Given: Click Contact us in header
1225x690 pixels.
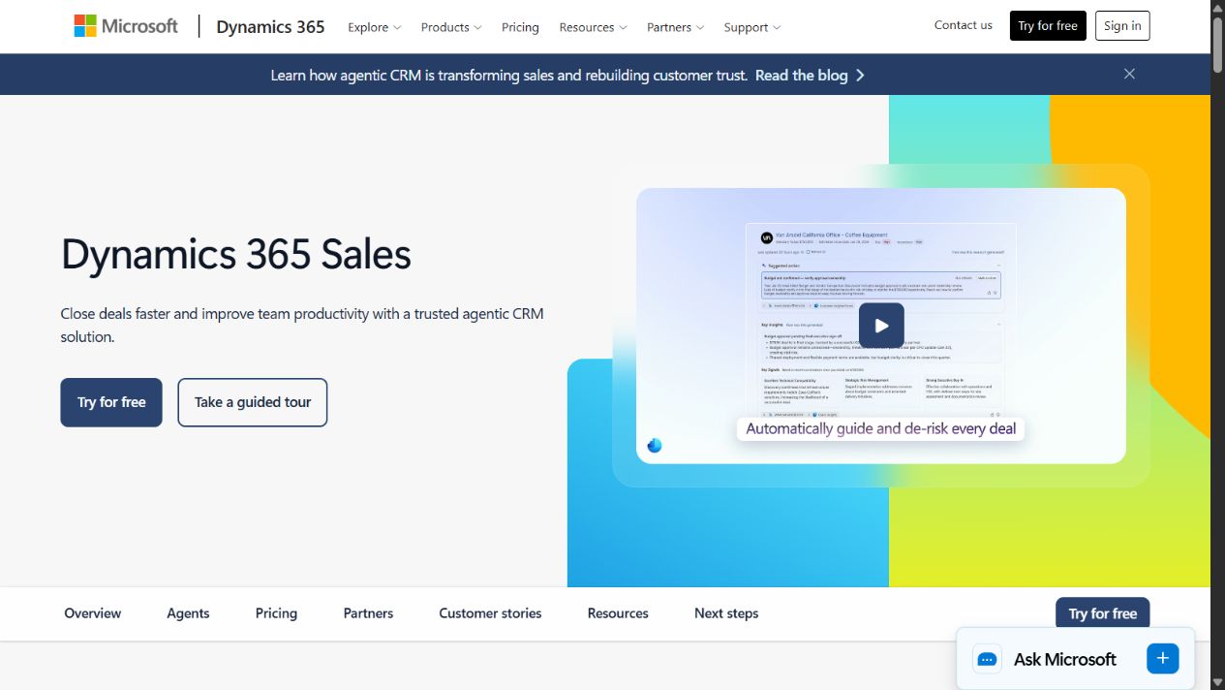Looking at the screenshot, I should coord(964,25).
